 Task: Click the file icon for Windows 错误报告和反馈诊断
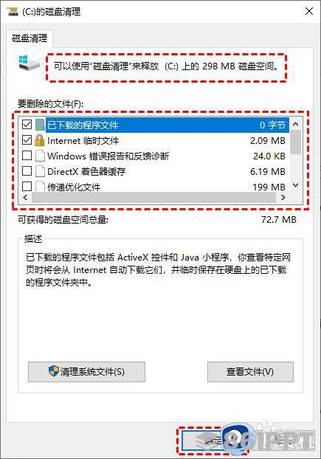[x=40, y=156]
